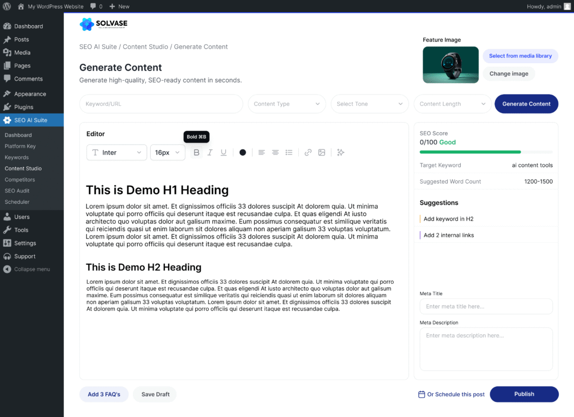Toggle underline formatting in editor toolbar
This screenshot has height=417, width=574.
[224, 152]
